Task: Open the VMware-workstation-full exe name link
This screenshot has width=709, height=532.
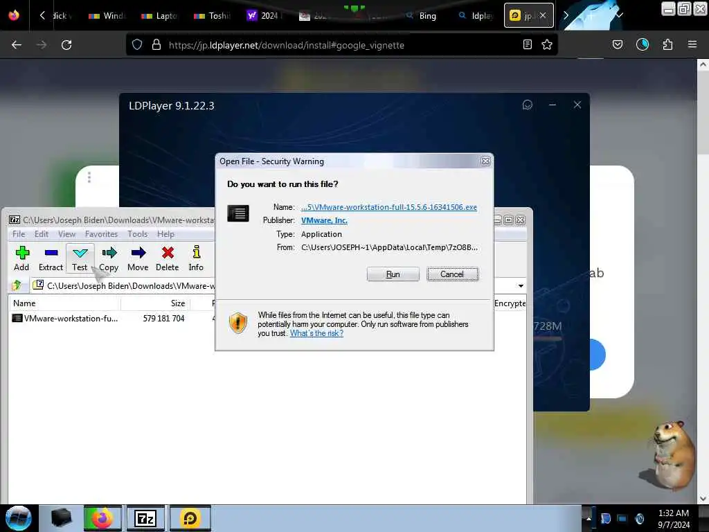Action: (x=389, y=207)
